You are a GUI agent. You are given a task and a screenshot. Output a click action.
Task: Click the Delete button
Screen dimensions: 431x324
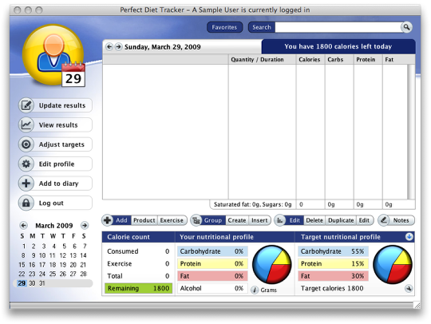tap(314, 220)
